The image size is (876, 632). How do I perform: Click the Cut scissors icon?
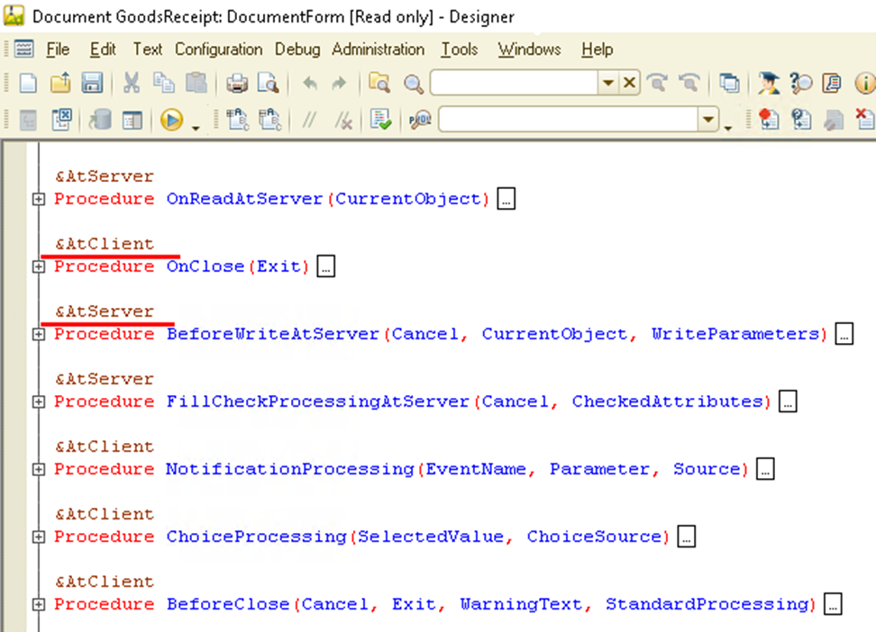[132, 84]
